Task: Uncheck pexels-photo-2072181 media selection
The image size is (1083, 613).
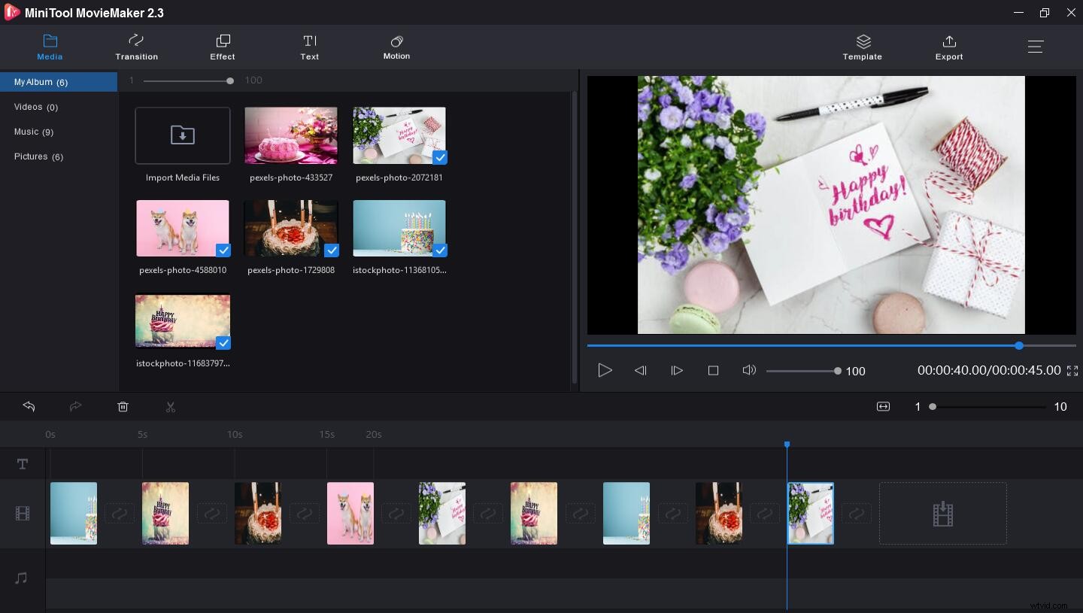Action: pyautogui.click(x=438, y=158)
